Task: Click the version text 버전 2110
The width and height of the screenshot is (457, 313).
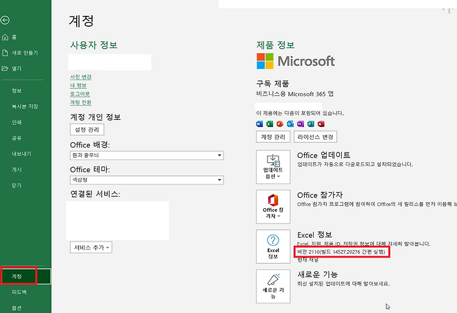Action: tap(341, 252)
